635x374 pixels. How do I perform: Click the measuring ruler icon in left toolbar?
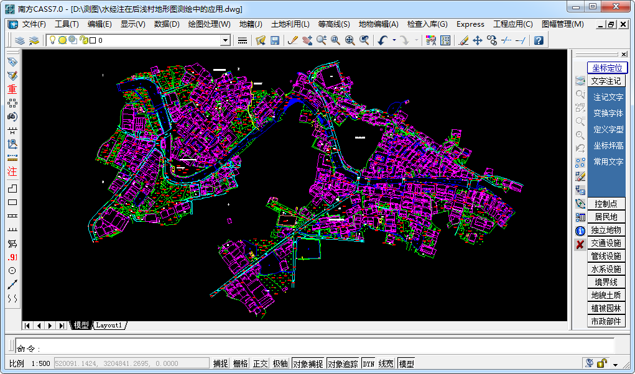(12, 158)
